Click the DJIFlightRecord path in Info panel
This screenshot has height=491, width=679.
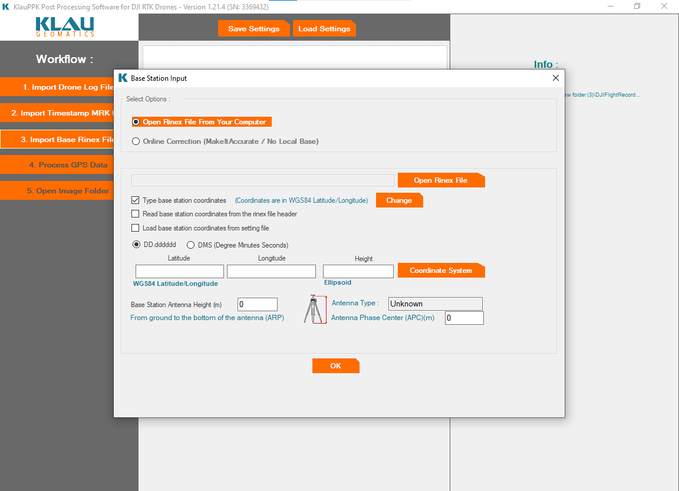(603, 95)
